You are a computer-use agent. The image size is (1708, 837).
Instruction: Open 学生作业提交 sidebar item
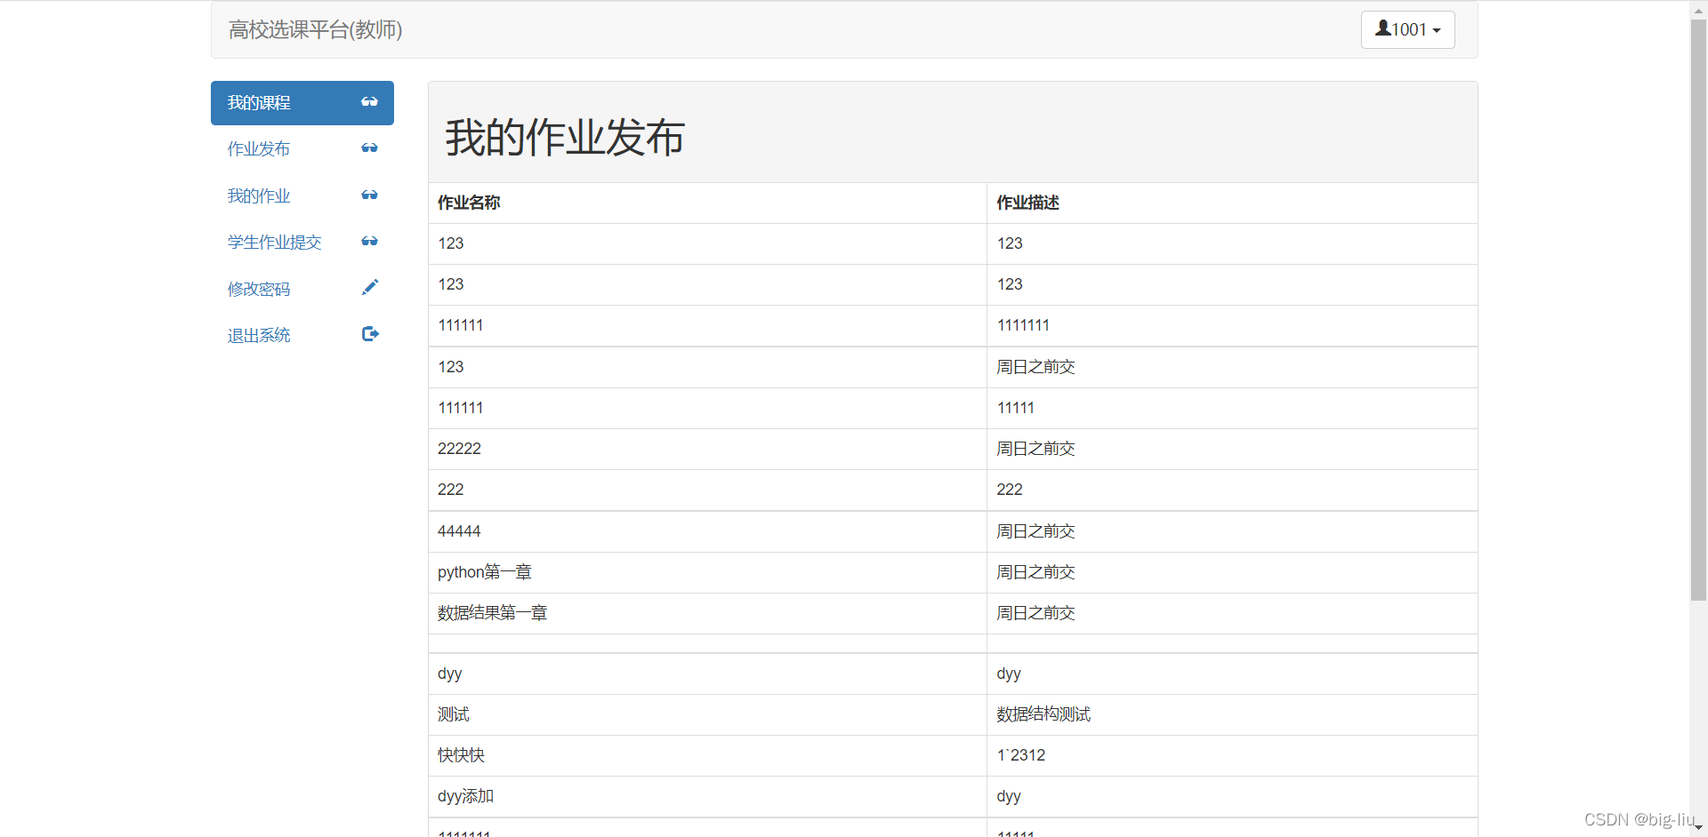click(x=302, y=242)
